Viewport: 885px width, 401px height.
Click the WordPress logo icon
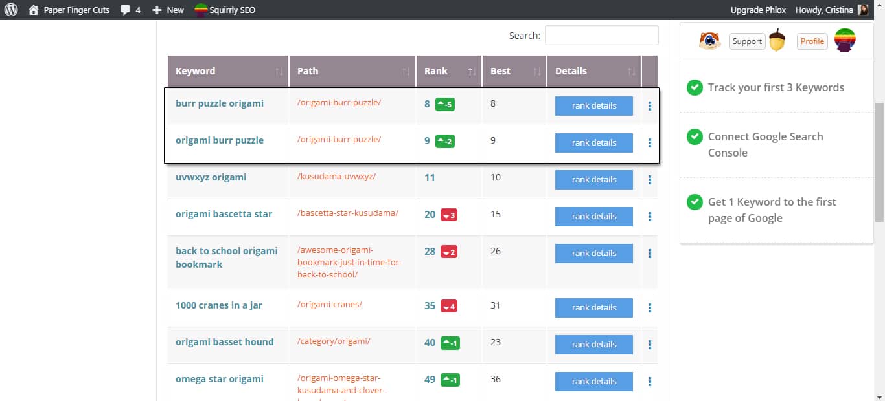(x=11, y=10)
